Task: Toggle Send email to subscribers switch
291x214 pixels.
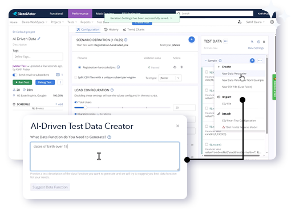Action: pos(15,75)
